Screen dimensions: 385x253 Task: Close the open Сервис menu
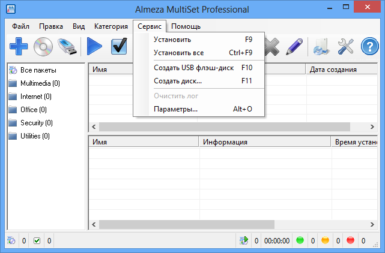pyautogui.click(x=150, y=26)
